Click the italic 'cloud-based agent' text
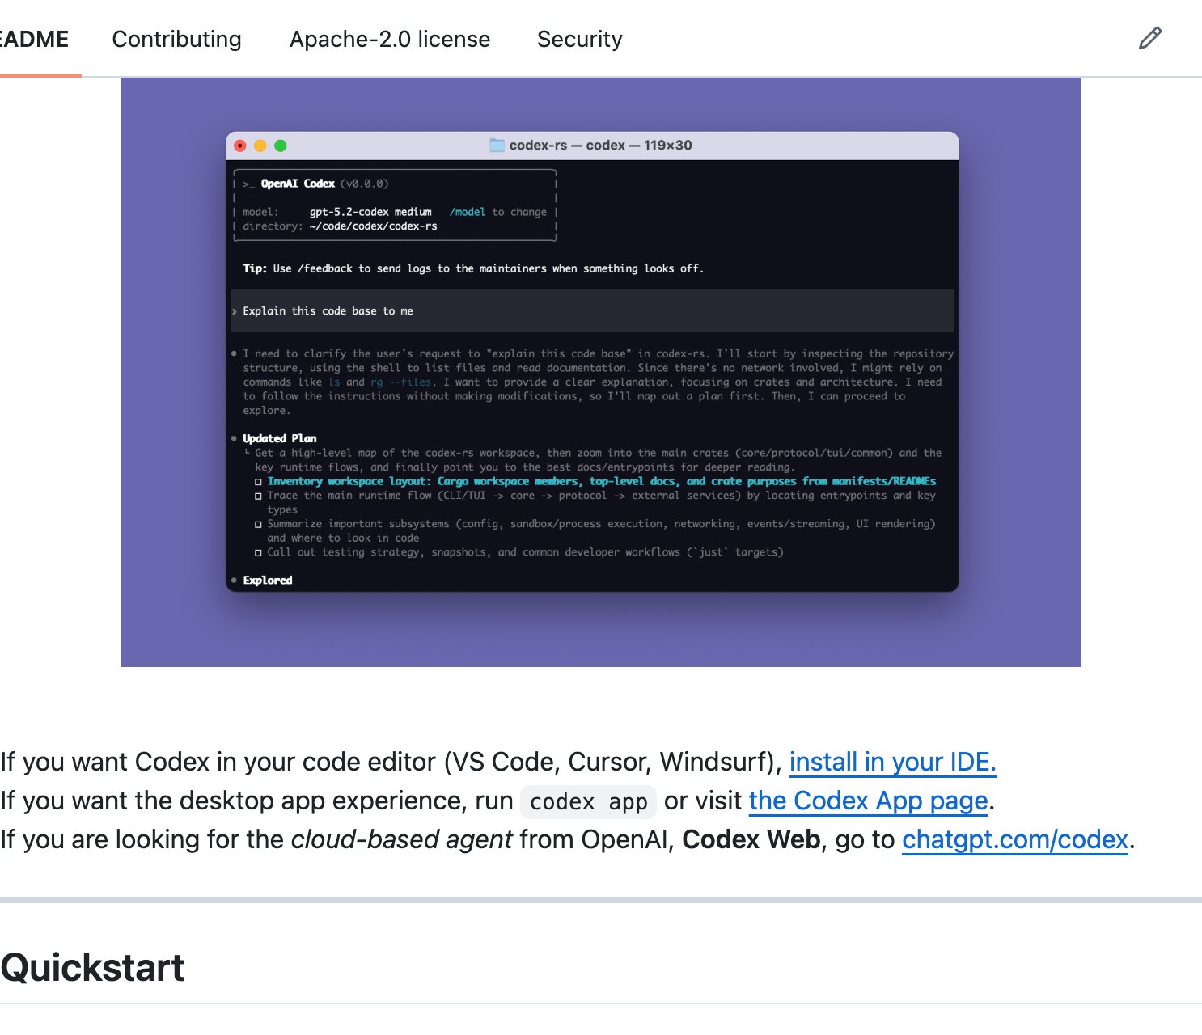The width and height of the screenshot is (1202, 1035). (401, 839)
